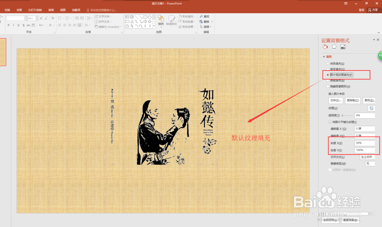
Task: Click the Italic formatting icon
Action: tap(13, 25)
